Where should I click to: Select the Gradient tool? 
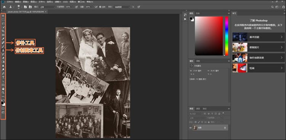[x=3, y=62]
